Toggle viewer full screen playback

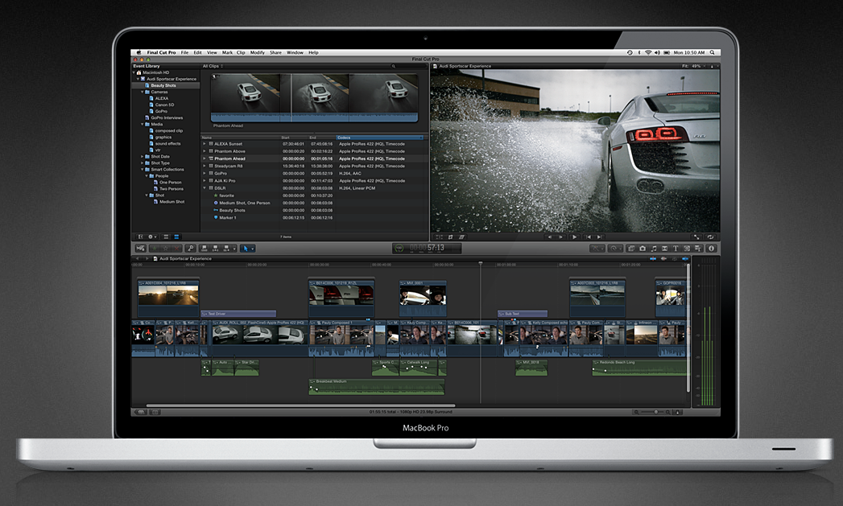pos(696,237)
